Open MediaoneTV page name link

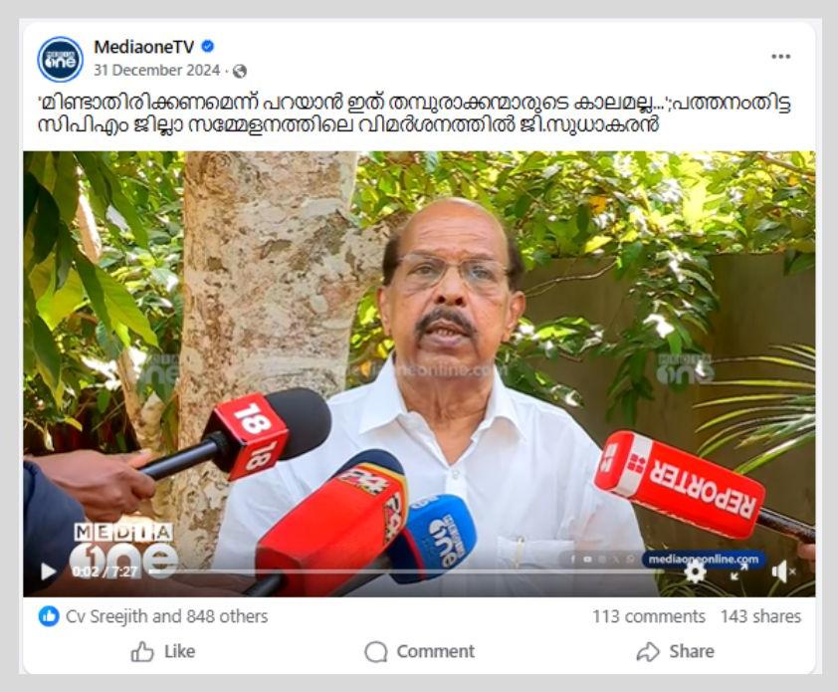point(143,47)
